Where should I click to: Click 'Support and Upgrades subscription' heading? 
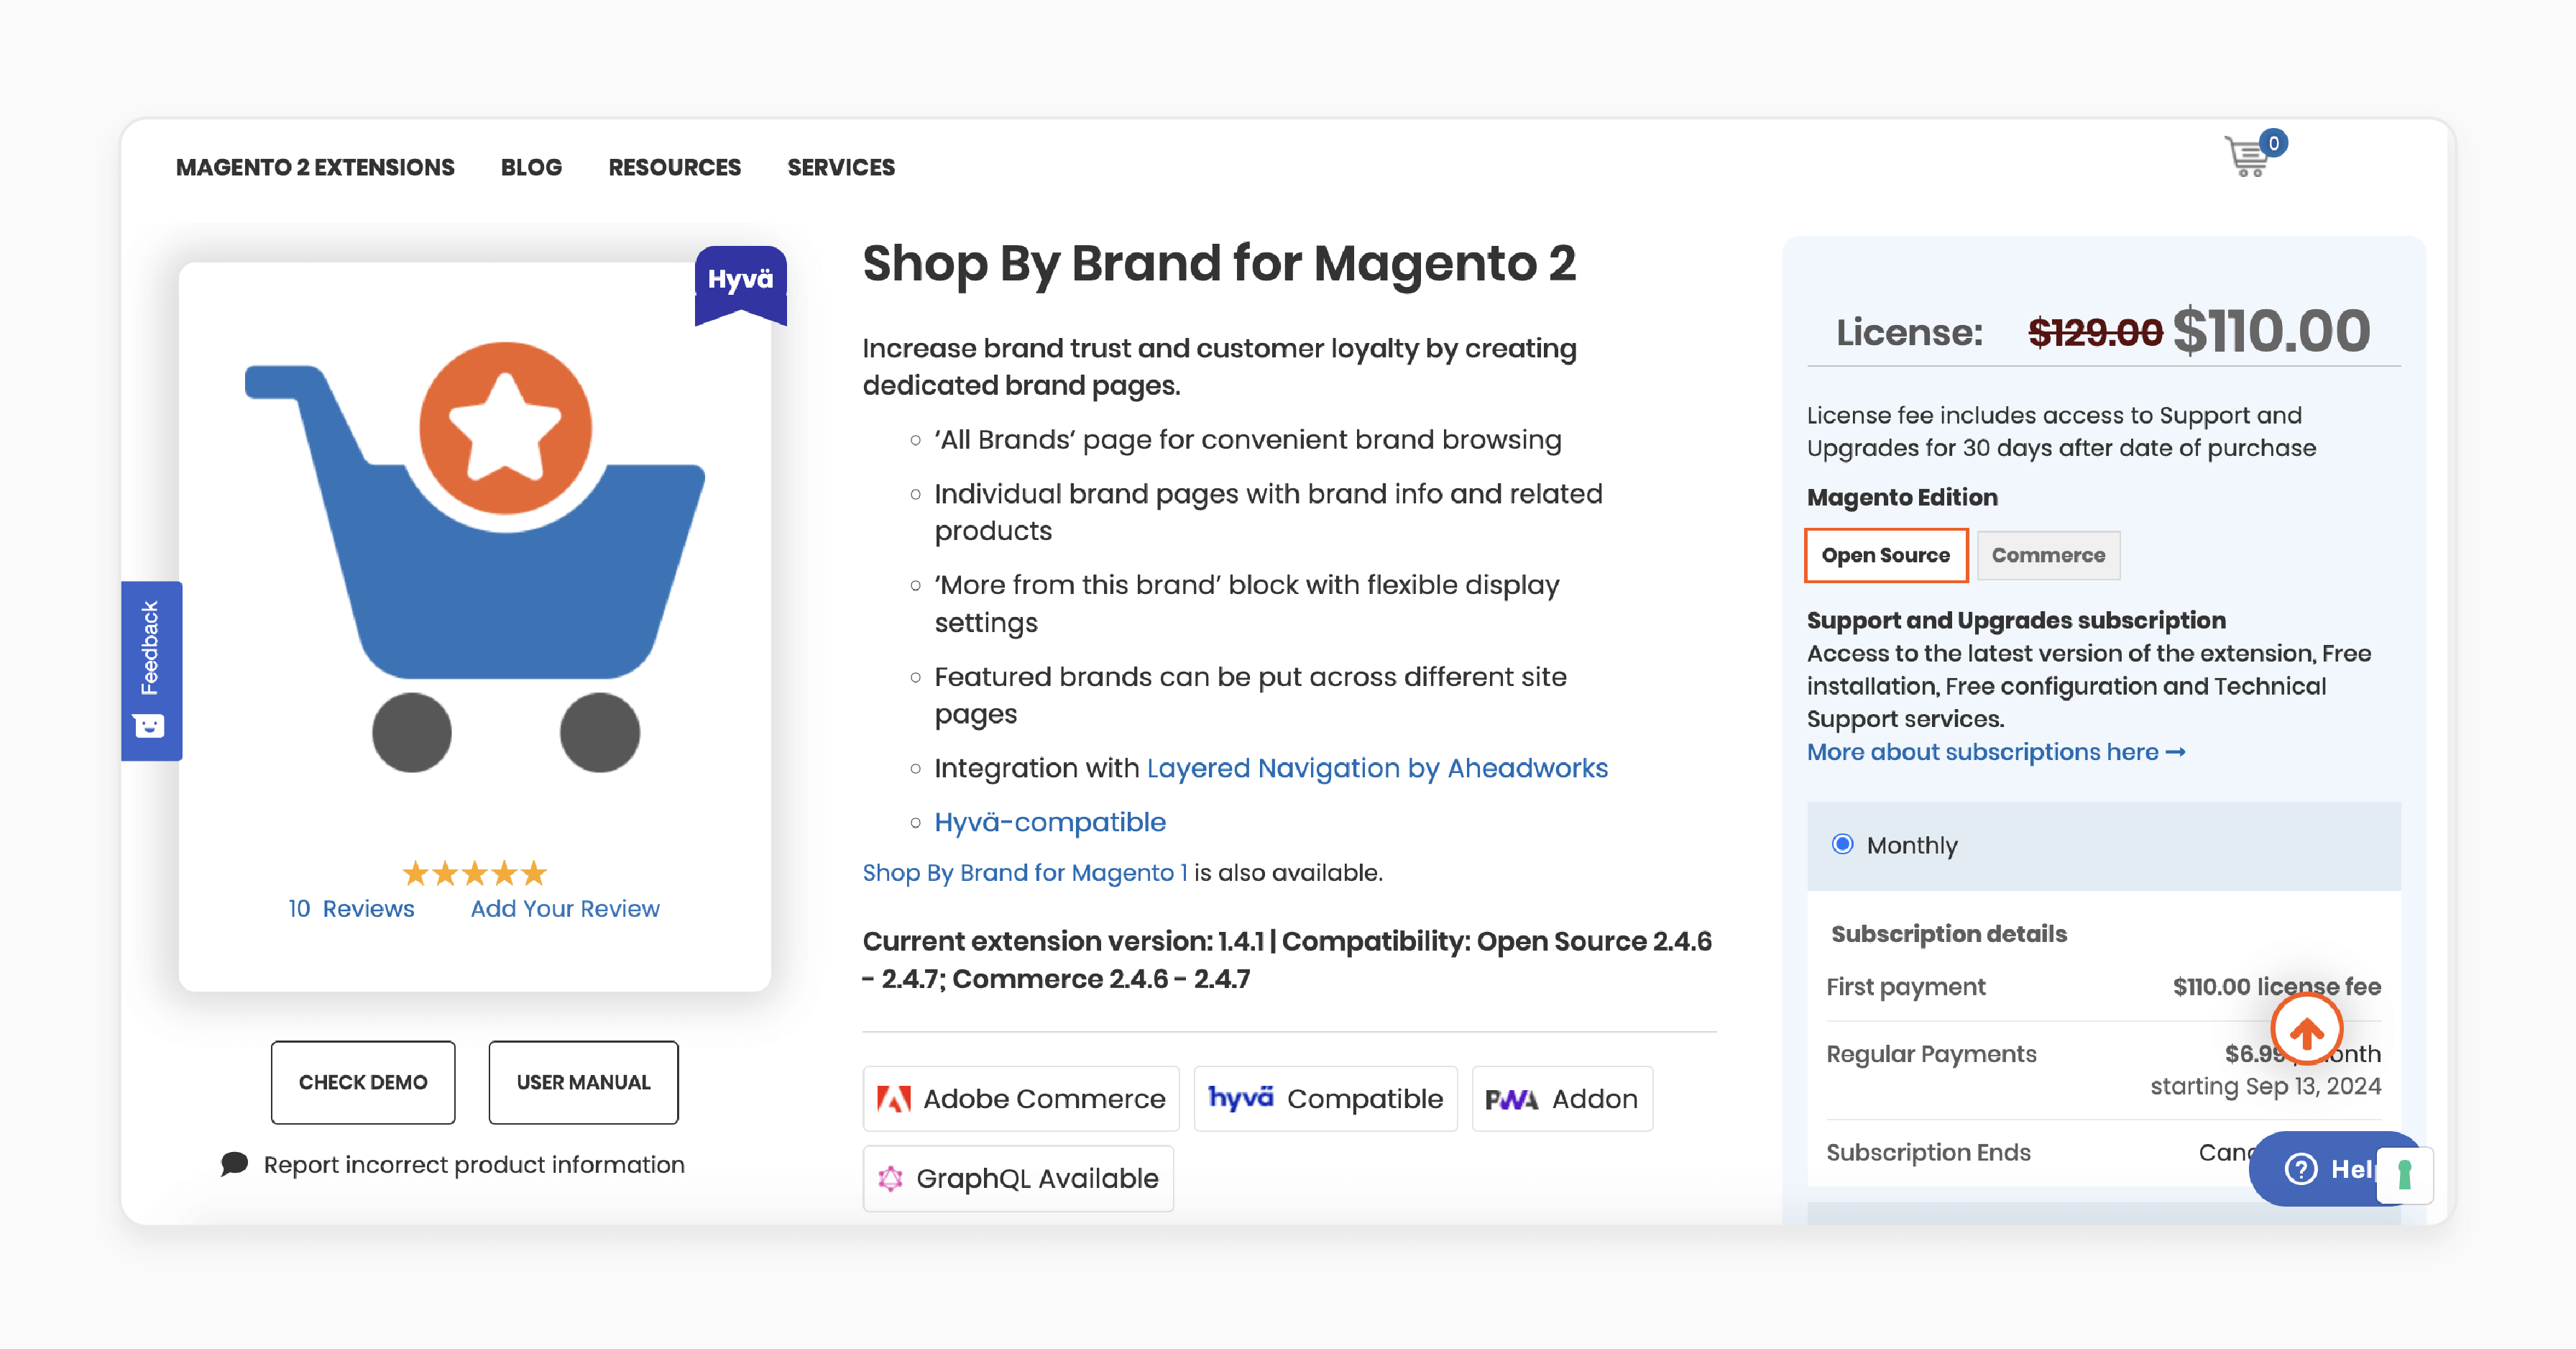point(2016,621)
